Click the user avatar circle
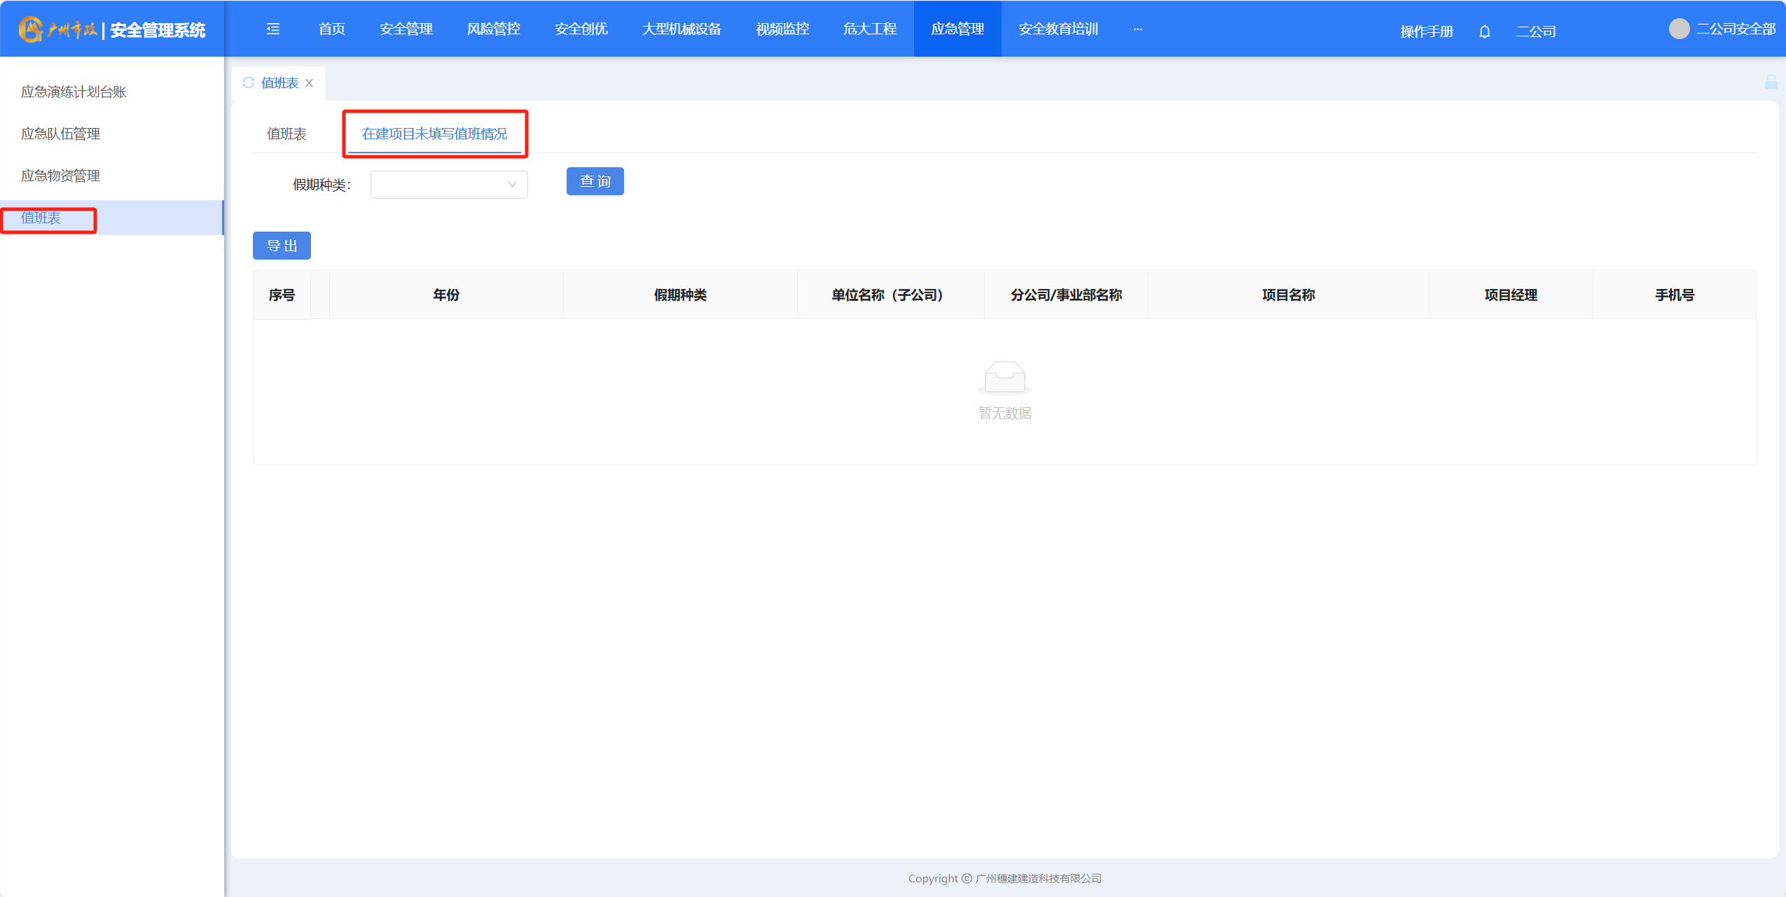1786x897 pixels. [x=1679, y=29]
